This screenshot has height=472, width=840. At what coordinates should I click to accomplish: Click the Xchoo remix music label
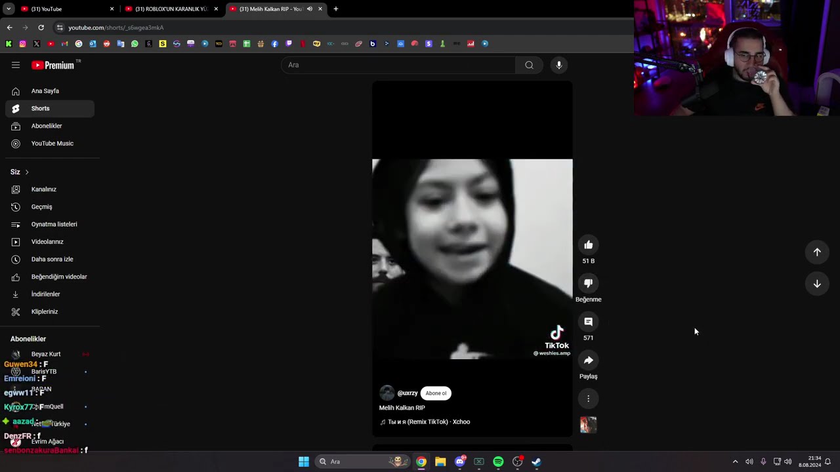[429, 422]
